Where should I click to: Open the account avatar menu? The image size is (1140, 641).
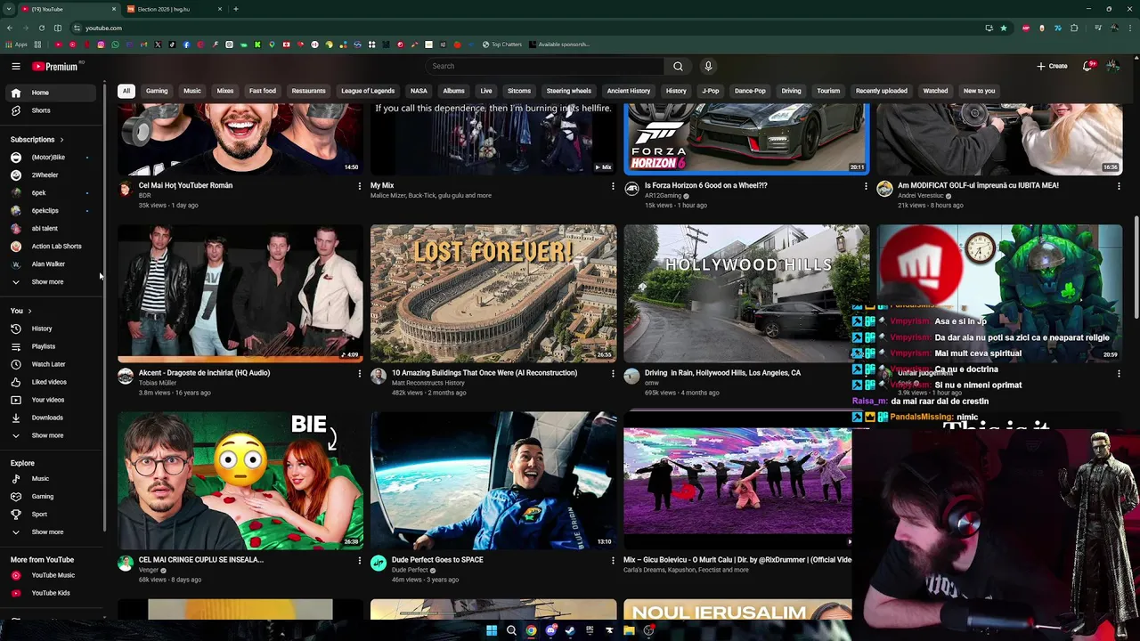click(1112, 66)
